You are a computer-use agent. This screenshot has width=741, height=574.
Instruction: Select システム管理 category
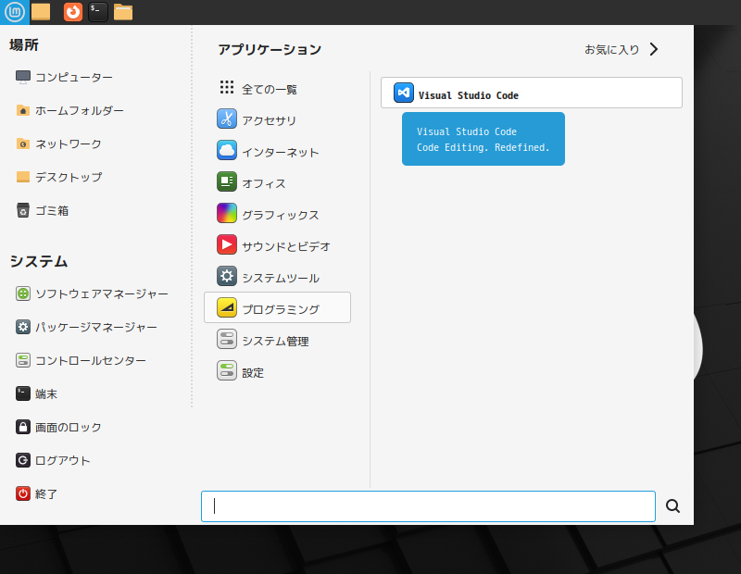[277, 340]
